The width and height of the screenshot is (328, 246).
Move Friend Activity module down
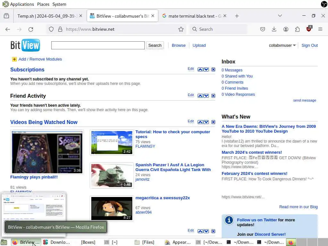206,95
